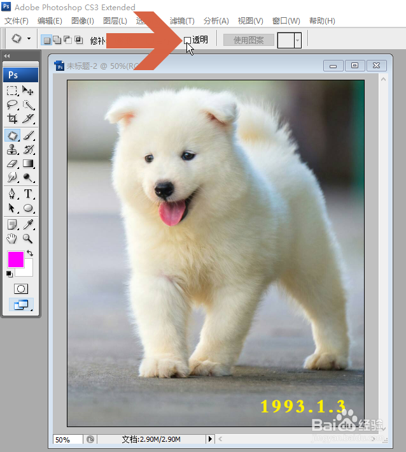This screenshot has width=406, height=452.
Task: Click the 文档:2.90M/2.90M status text
Action: (151, 439)
